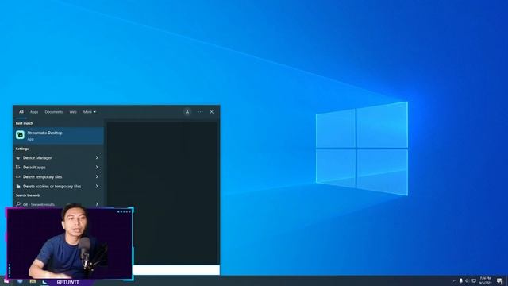The image size is (508, 286).
Task: Open the Default apps settings result
Action: coord(58,168)
